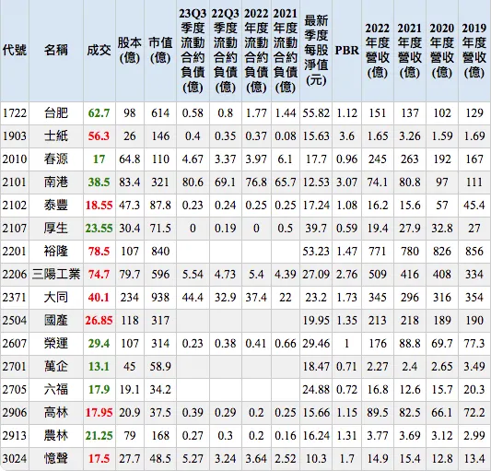Click 泰豐 price 18.55

pos(99,206)
